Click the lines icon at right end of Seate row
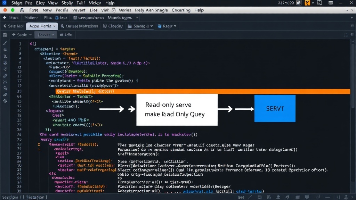Screen dimensions: 356x200 [x=352, y=35]
